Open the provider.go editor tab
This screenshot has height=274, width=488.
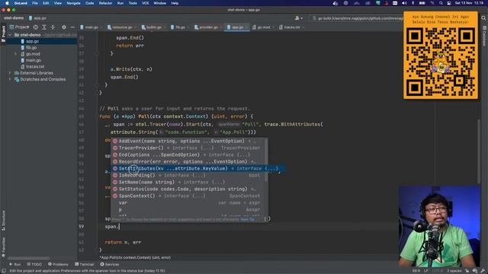tap(208, 27)
